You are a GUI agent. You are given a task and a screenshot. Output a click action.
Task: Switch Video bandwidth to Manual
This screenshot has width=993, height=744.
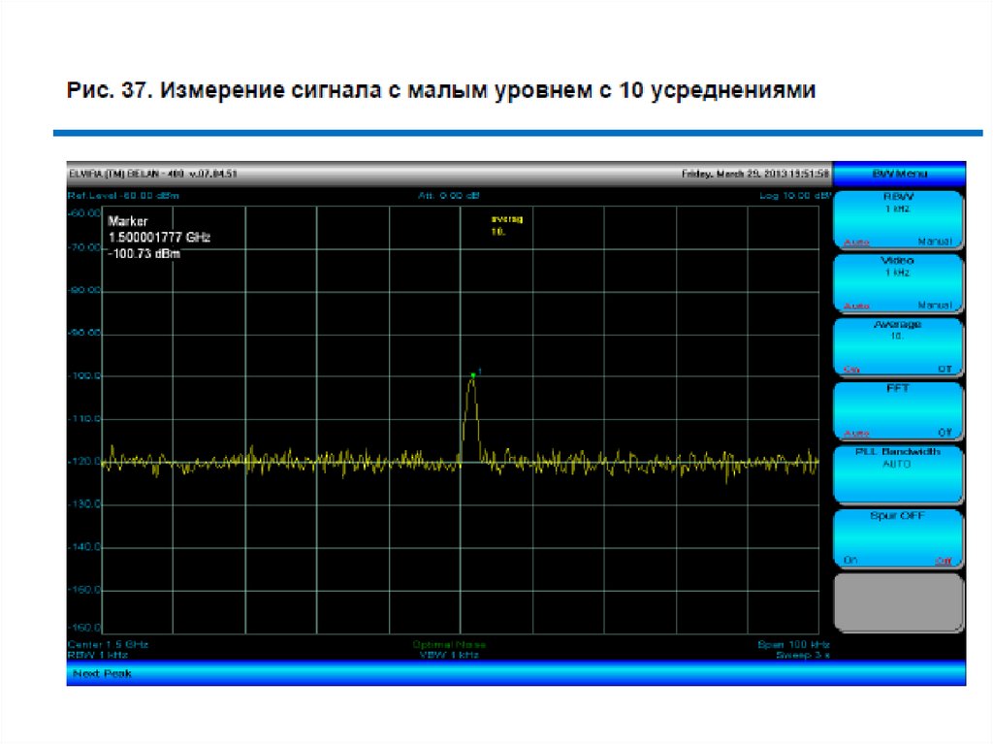[935, 306]
